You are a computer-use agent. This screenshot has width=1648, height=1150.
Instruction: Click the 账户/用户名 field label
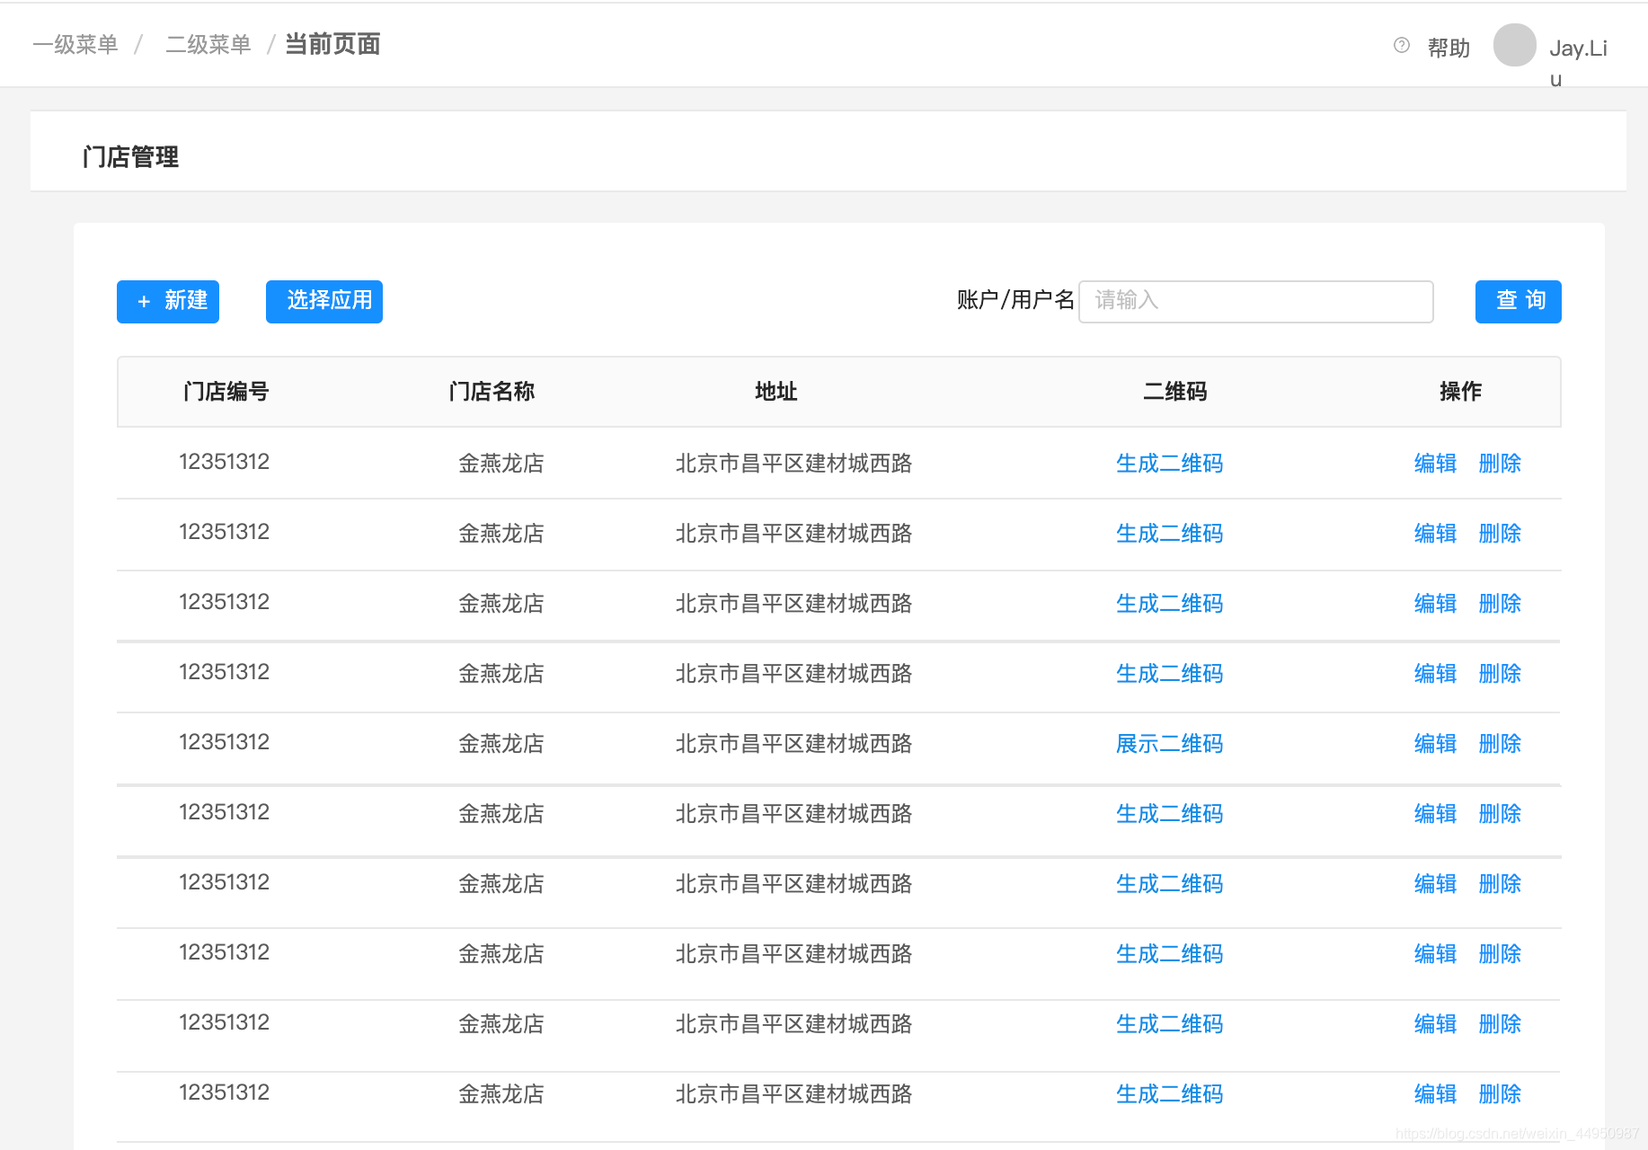point(1015,300)
